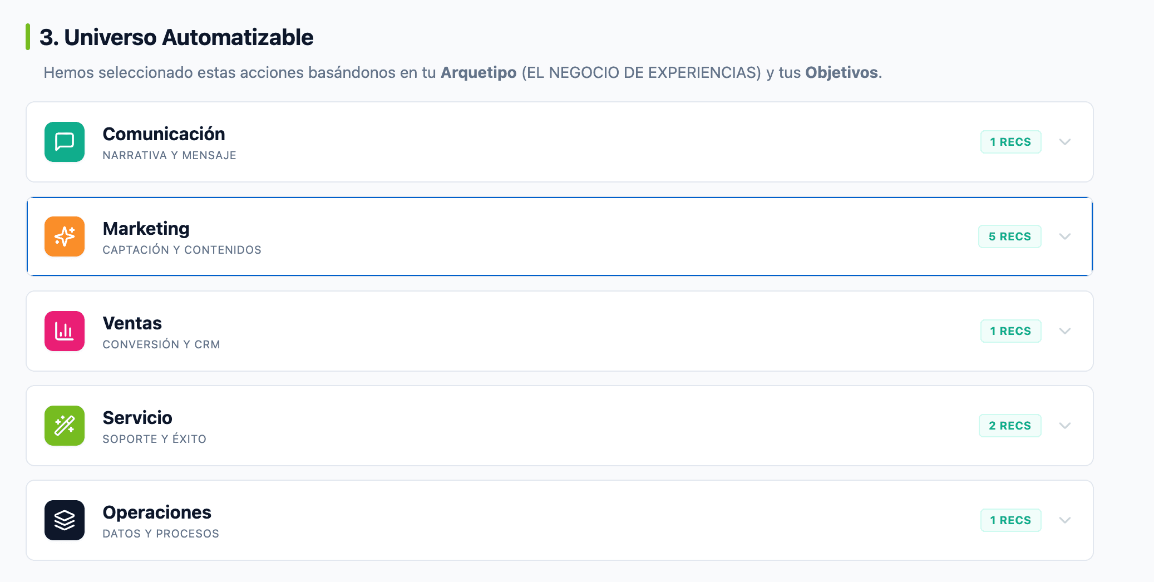The image size is (1154, 582).
Task: Click the 5 RECS badge on Marketing
Action: 1010,236
